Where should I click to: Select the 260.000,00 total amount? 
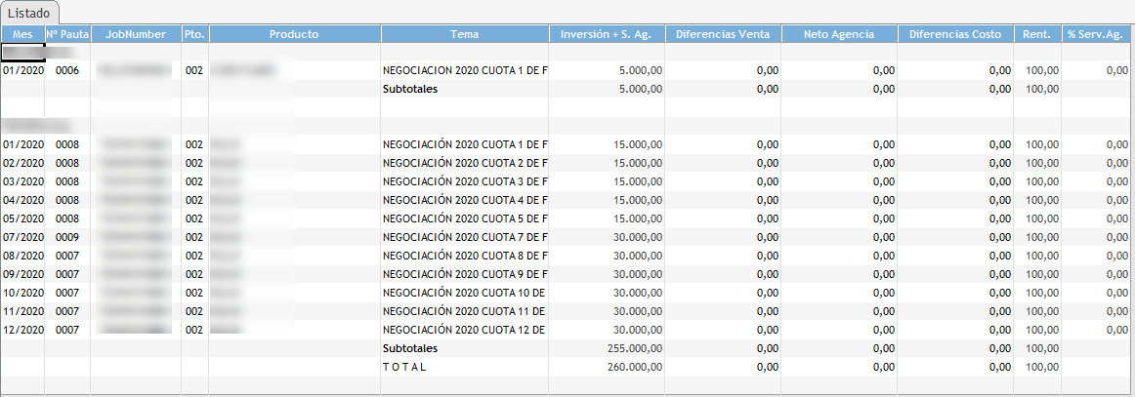633,367
